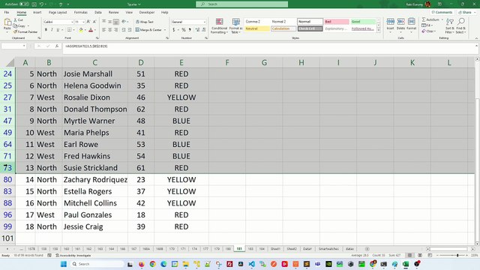Open the Comments pane
480x270 pixels.
click(x=442, y=12)
